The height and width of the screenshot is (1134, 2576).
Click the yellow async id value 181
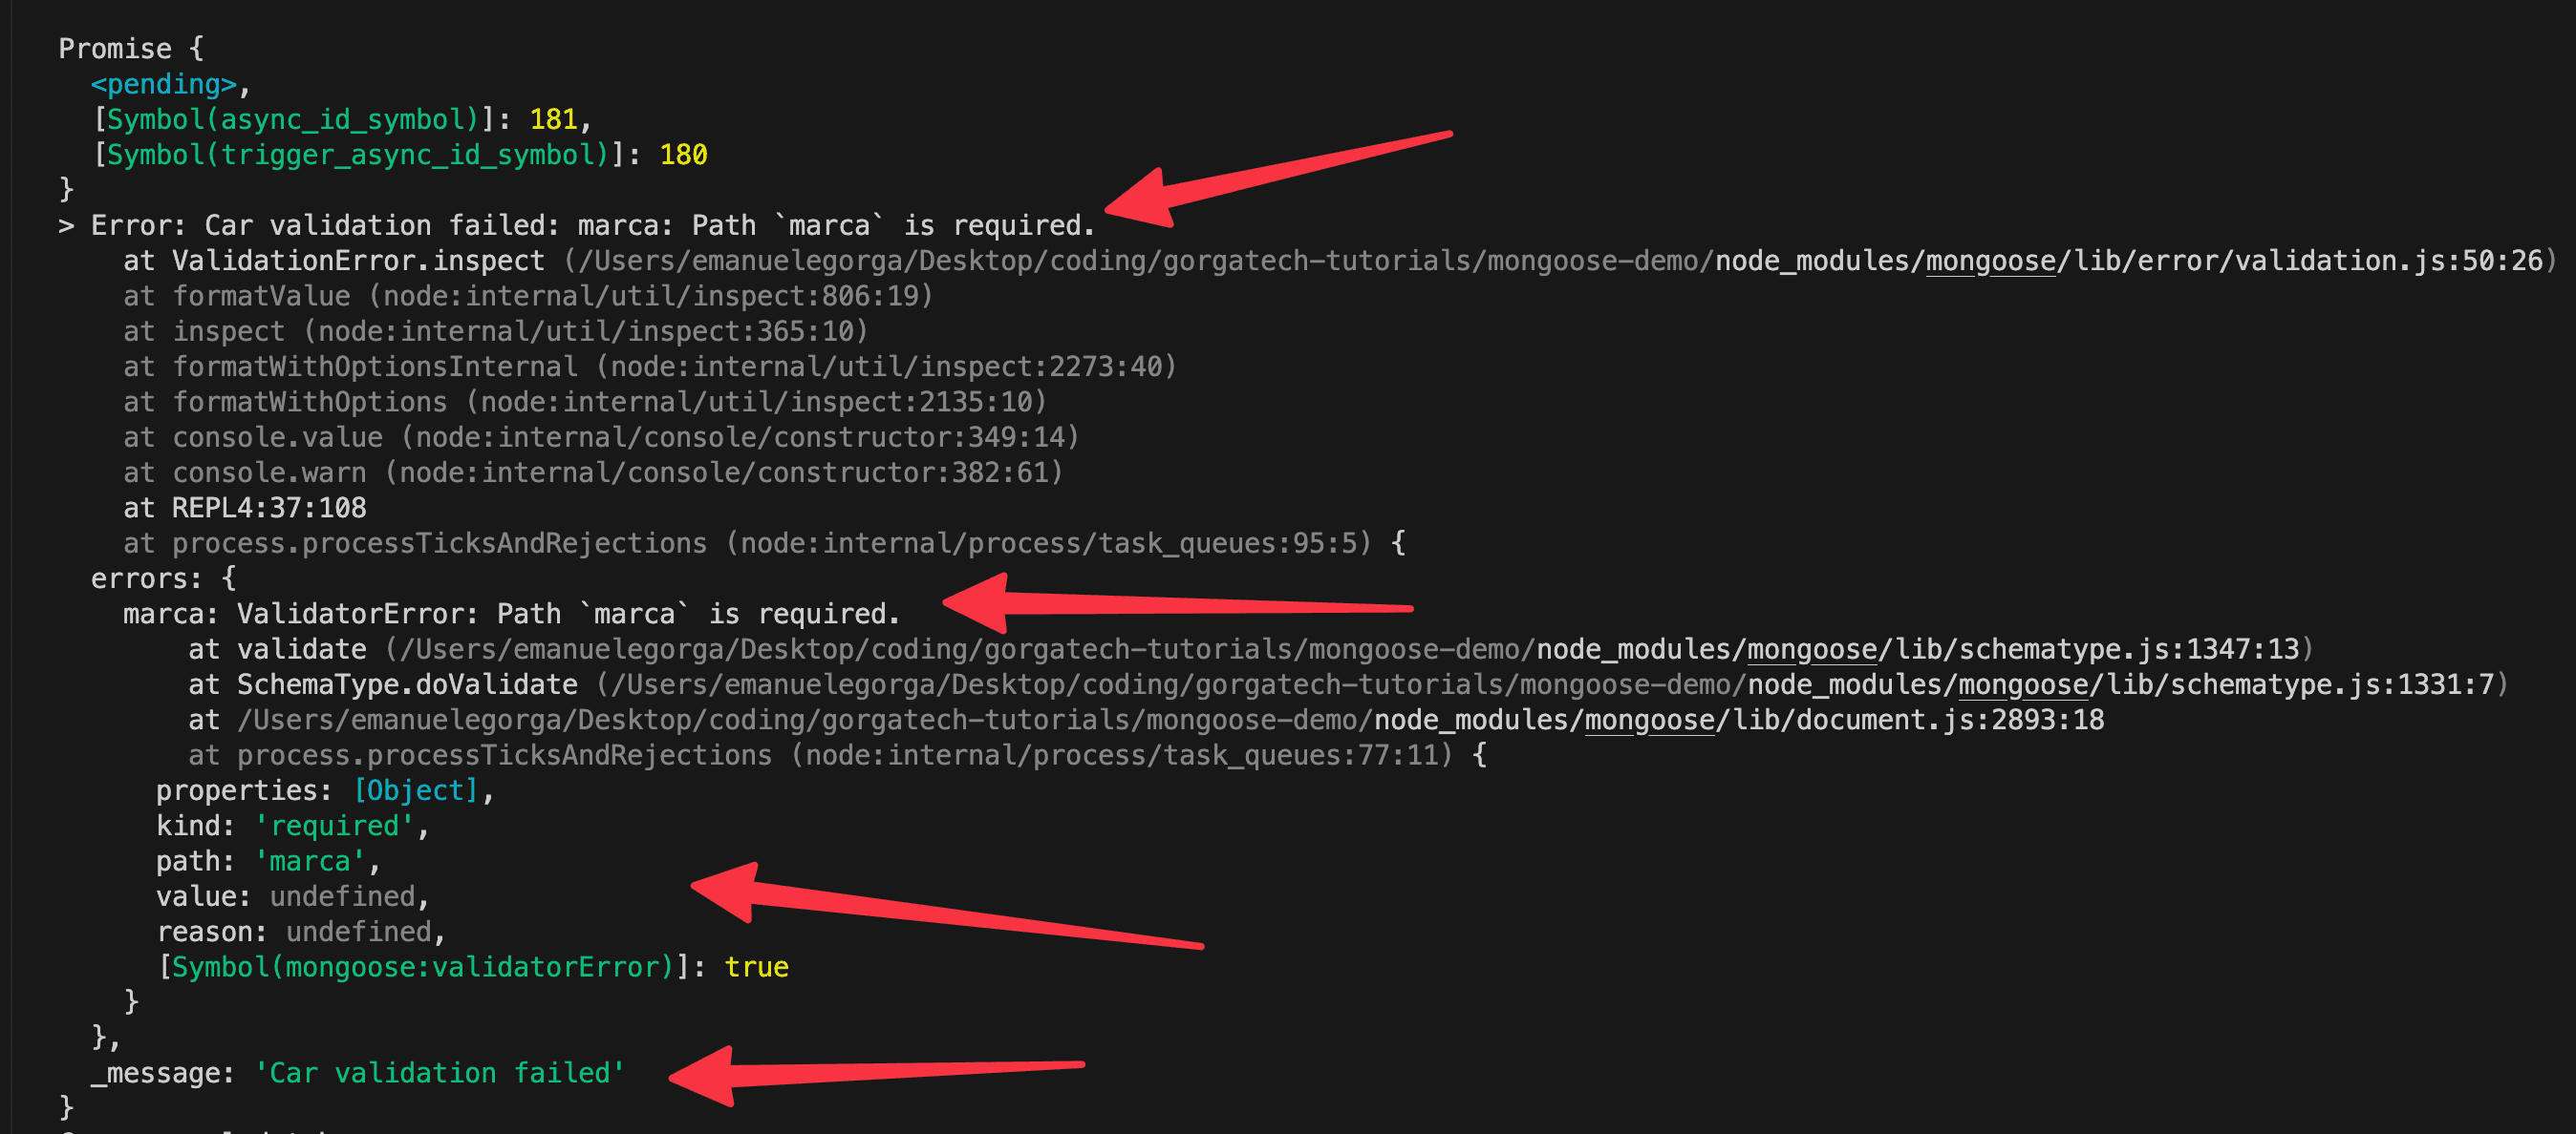553,119
